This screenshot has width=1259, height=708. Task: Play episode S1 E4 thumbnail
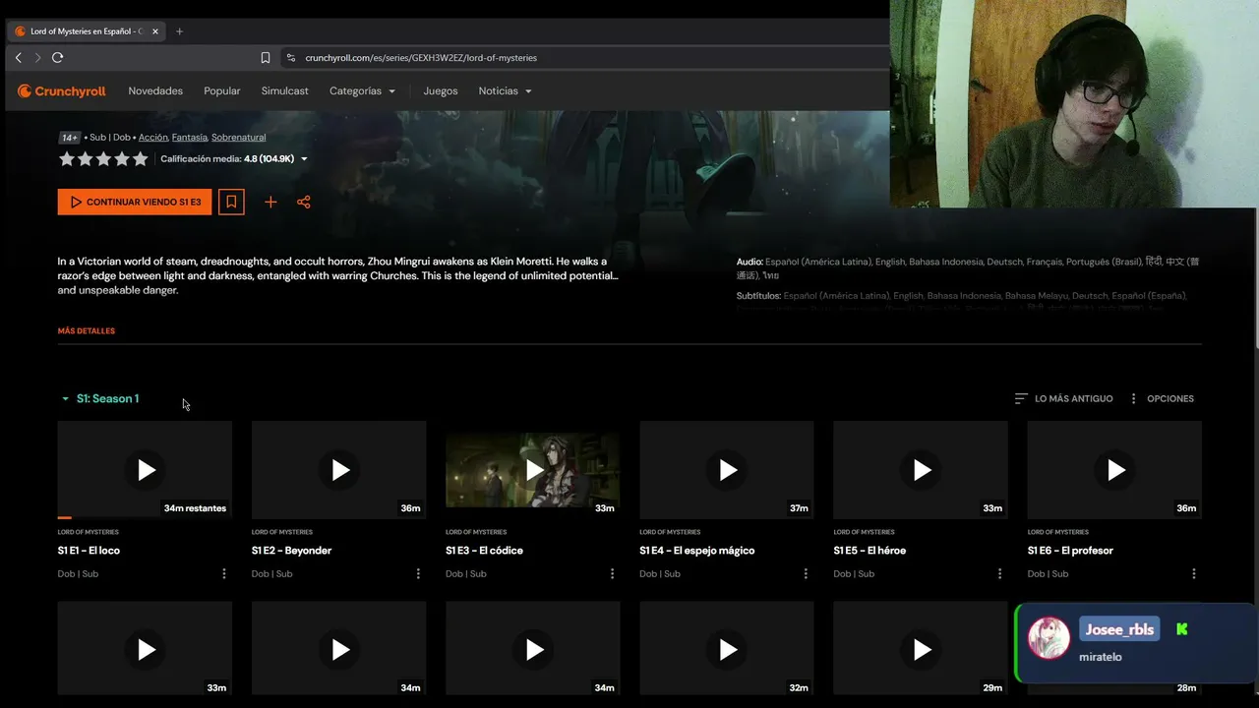[727, 470]
